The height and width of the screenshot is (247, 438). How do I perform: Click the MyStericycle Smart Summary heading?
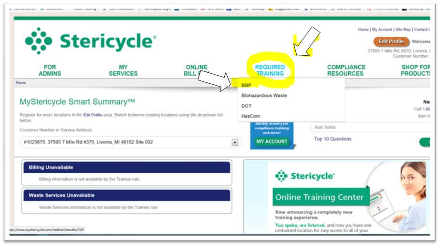[x=77, y=101]
